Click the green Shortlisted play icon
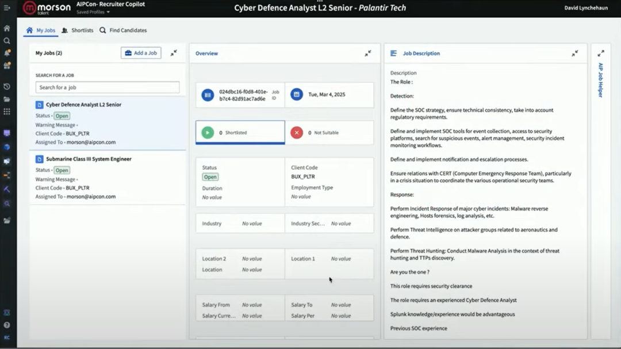This screenshot has height=349, width=621. (208, 133)
